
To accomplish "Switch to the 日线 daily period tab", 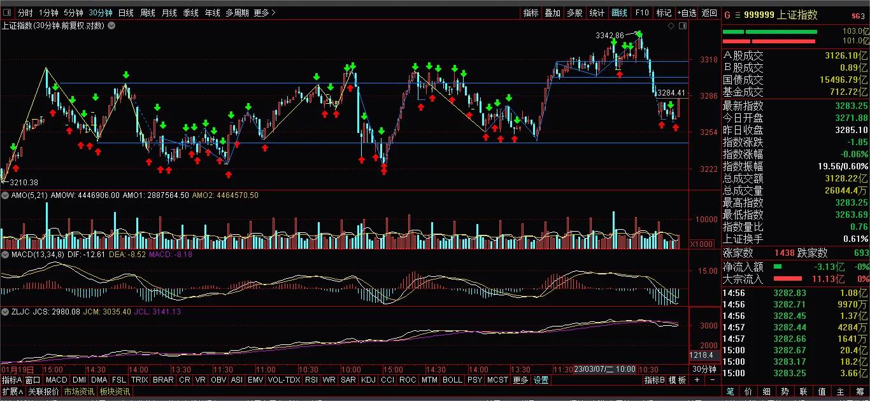I will (126, 13).
